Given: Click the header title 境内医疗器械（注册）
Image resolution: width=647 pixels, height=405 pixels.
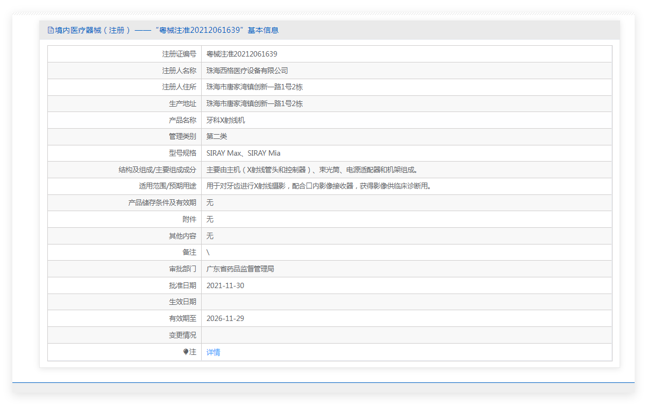Looking at the screenshot, I should coord(93,30).
